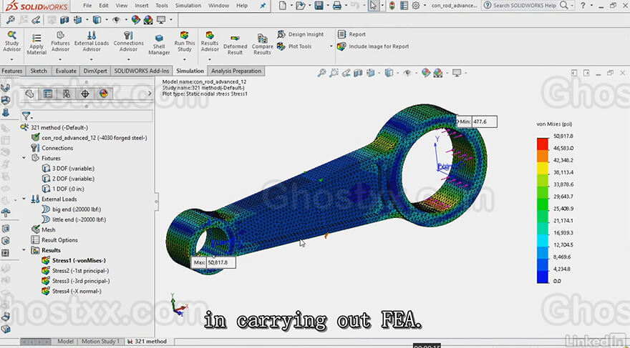Toggle the Deformed Result view
Image resolution: width=630 pixels, height=348 pixels.
click(235, 44)
